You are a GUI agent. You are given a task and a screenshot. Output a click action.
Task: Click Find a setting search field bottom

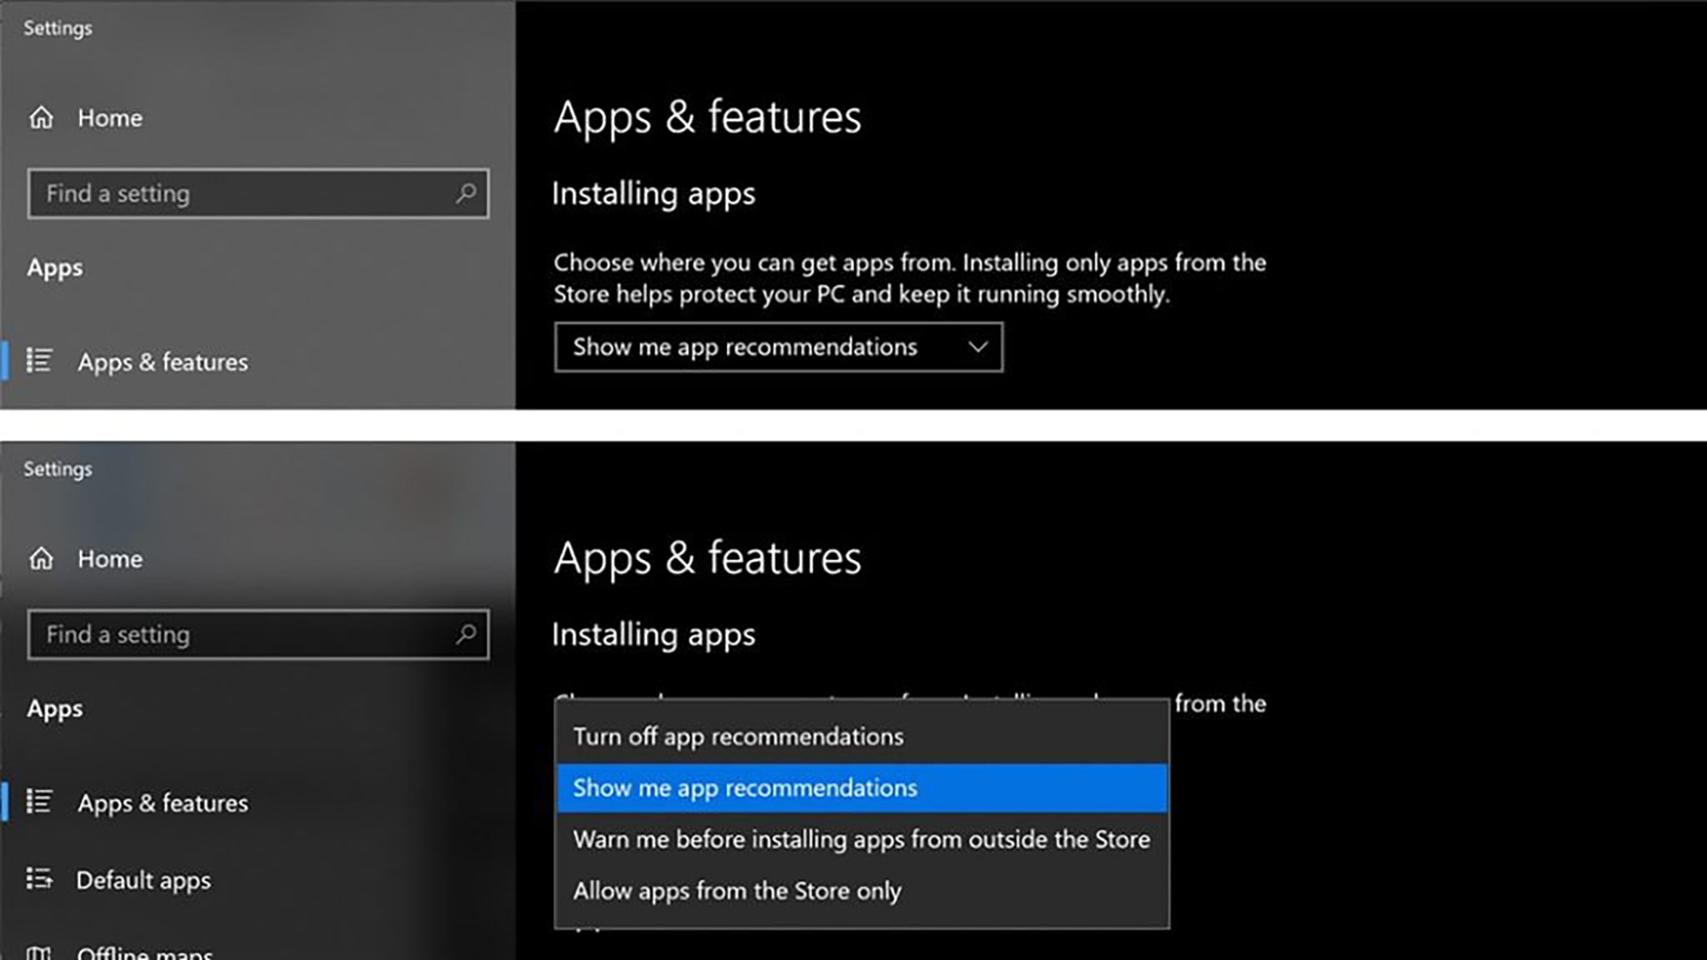click(x=257, y=633)
